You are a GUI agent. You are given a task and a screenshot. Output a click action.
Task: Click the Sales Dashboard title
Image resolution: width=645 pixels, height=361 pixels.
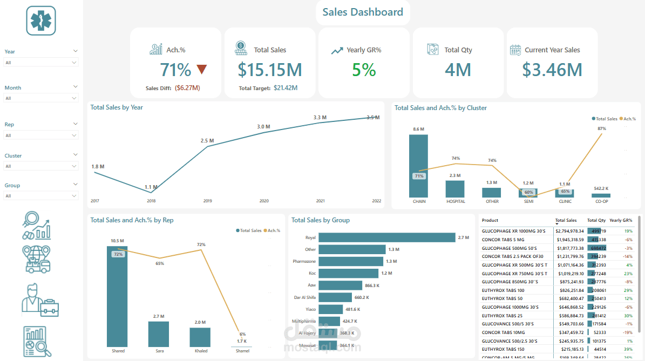363,12
